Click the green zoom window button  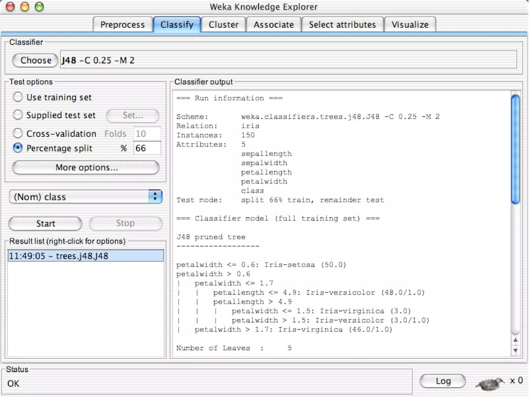[39, 6]
